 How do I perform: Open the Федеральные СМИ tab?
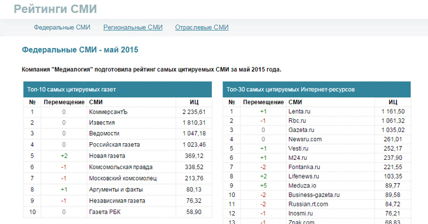(62, 27)
